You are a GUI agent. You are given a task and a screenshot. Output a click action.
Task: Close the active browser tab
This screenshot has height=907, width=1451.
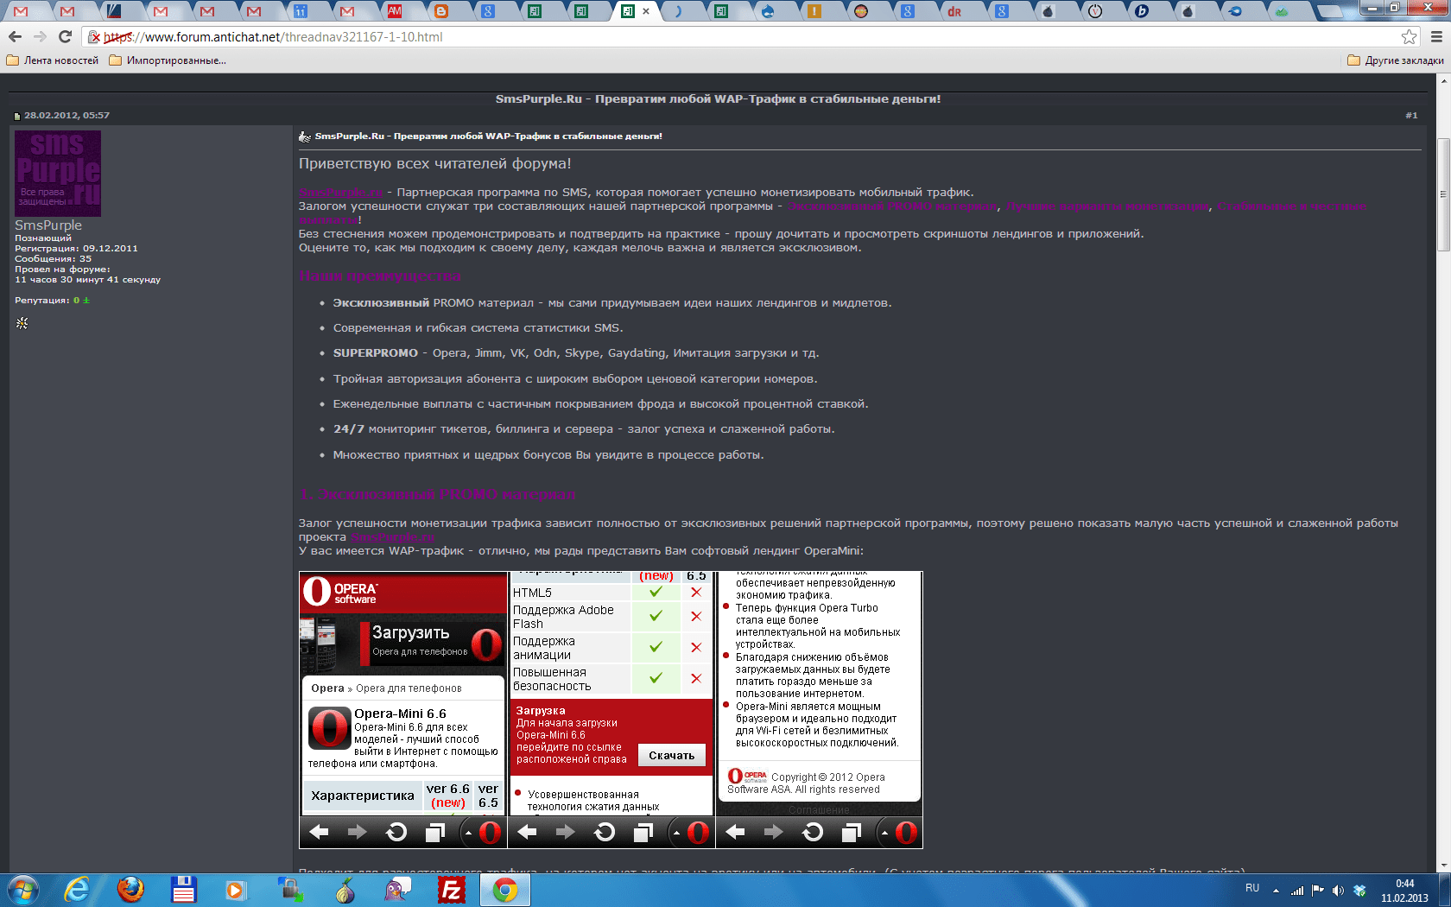coord(646,11)
